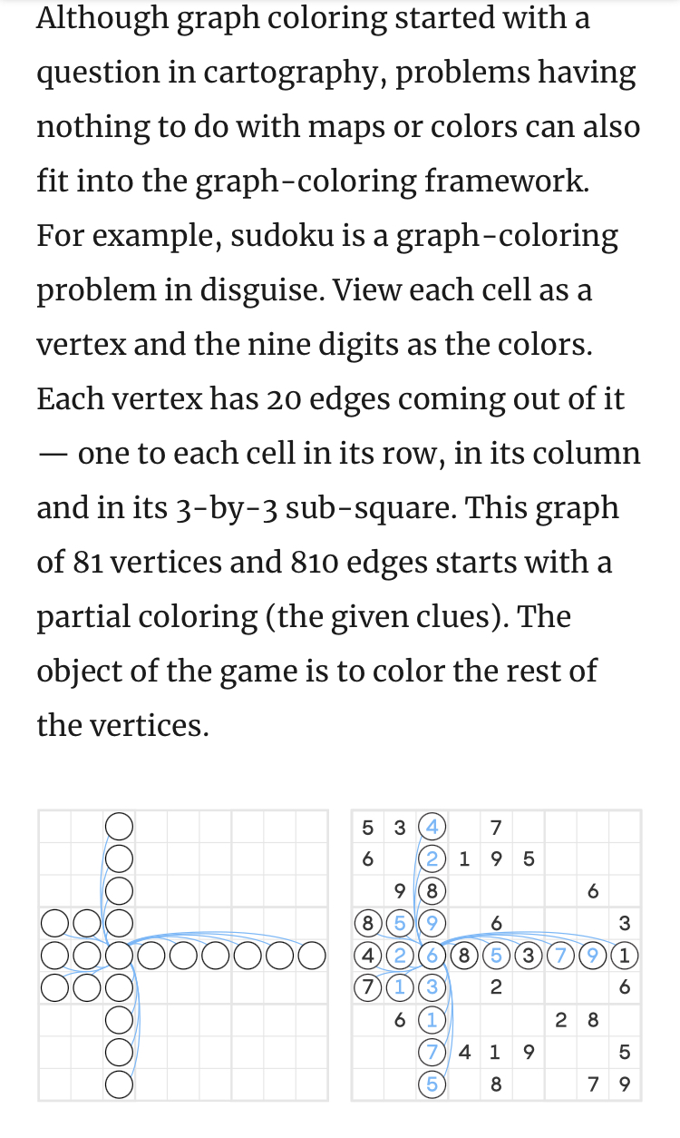Click the top empty circle in the left grid
Screen dimensions: 680x1138
tap(120, 826)
